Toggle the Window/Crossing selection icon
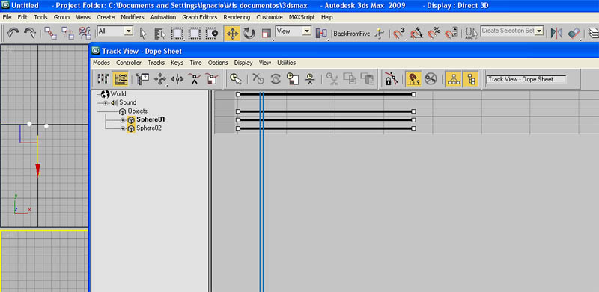 [x=195, y=34]
